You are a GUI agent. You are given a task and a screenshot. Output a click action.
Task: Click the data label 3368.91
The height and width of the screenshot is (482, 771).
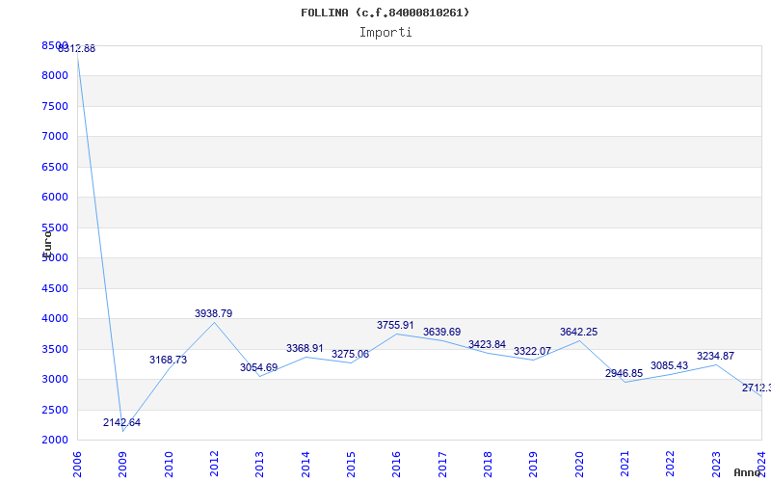(x=305, y=349)
